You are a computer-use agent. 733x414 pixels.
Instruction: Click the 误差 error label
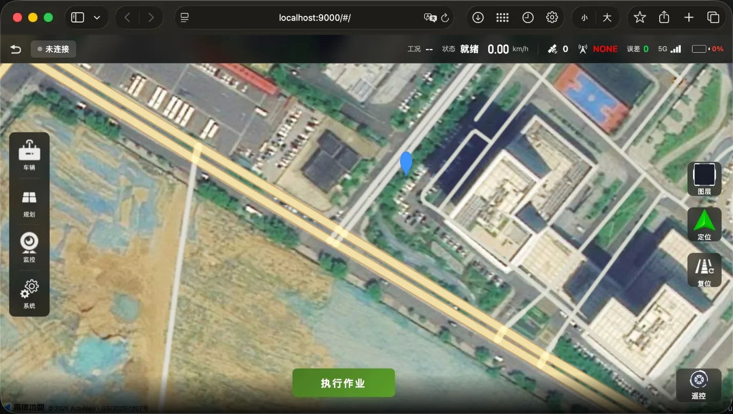pyautogui.click(x=634, y=49)
